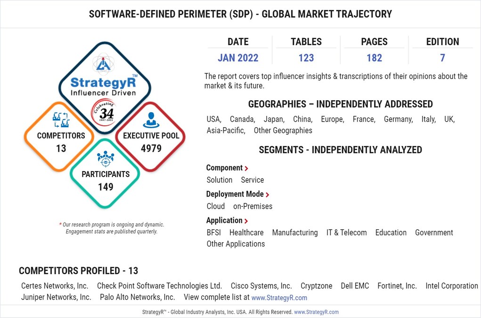Click Check Point Software Technologies Ltd. name
481x318 pixels.
tap(159, 286)
